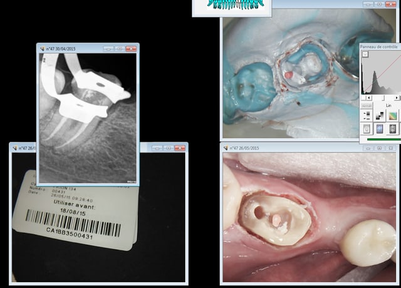
Task: Click the slider thumb beneath the histogram
Action: [x=383, y=98]
